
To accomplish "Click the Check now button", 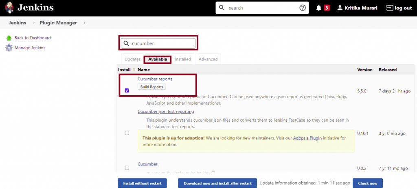I will [x=367, y=183].
